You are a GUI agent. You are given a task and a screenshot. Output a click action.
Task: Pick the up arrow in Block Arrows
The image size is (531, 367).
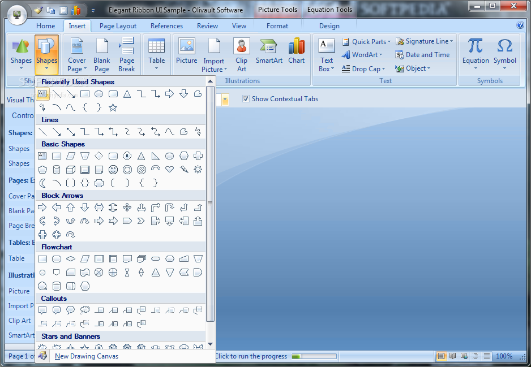(x=70, y=207)
